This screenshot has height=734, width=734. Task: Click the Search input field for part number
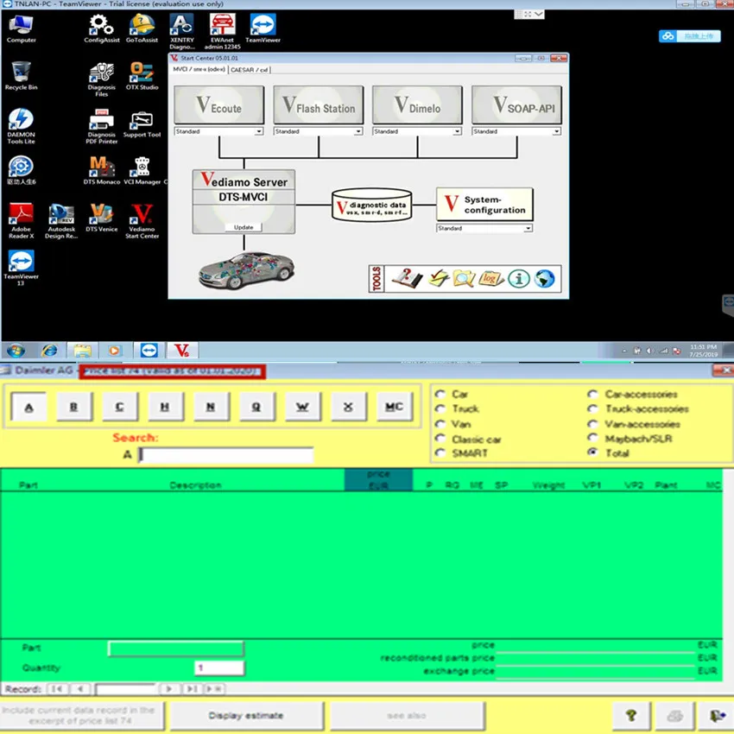[226, 454]
